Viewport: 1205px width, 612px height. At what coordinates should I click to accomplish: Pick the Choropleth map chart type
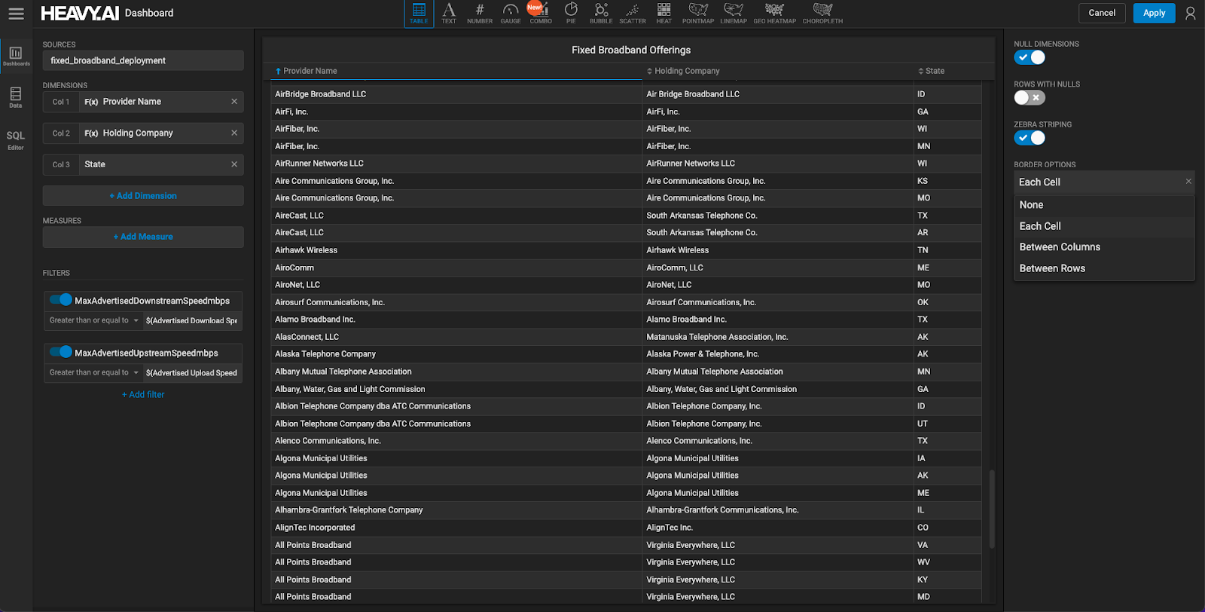click(822, 13)
